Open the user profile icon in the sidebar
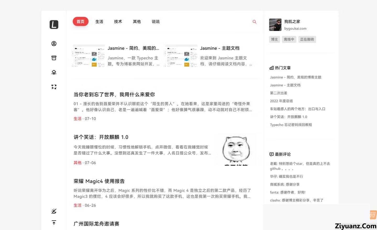Screen dimensions: 377x230 pos(54,44)
